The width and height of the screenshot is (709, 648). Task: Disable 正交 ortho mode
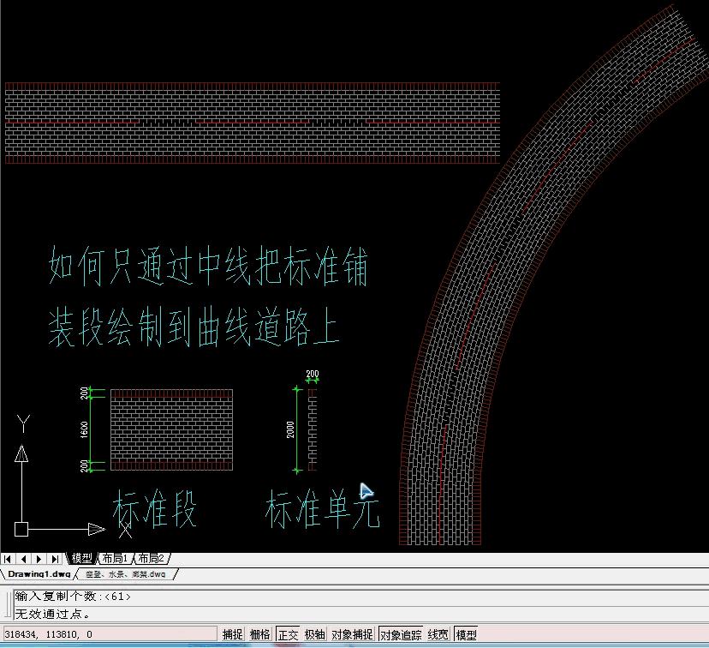pos(288,635)
